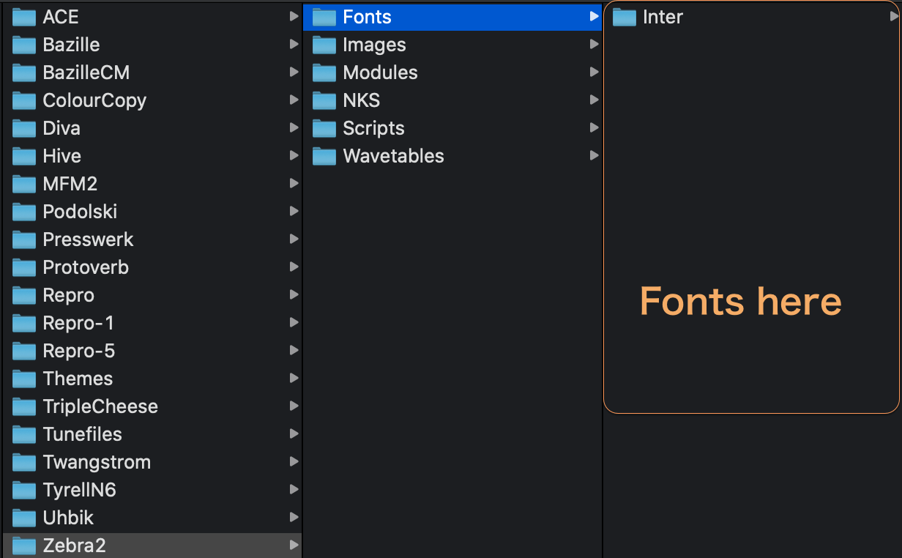The width and height of the screenshot is (902, 558).
Task: Select the Twangstrom folder name
Action: tap(97, 463)
